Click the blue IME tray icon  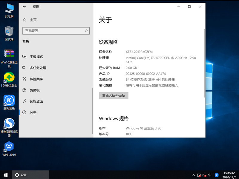click(217, 175)
